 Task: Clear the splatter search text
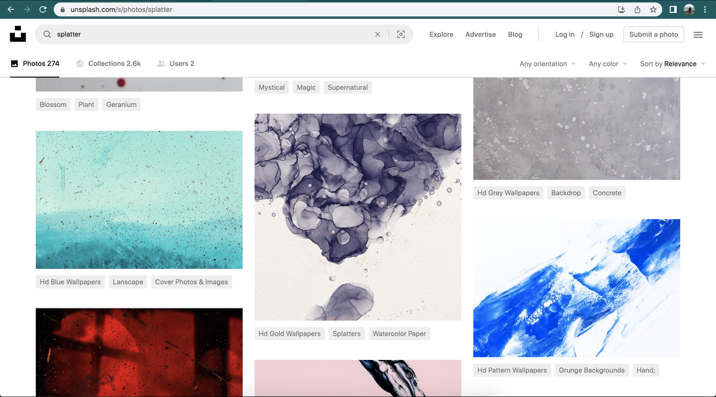pyautogui.click(x=378, y=34)
